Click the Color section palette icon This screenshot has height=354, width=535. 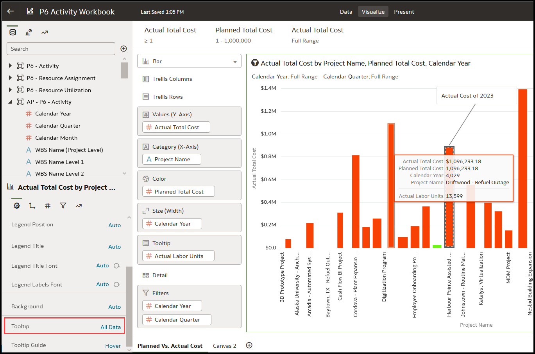[146, 179]
